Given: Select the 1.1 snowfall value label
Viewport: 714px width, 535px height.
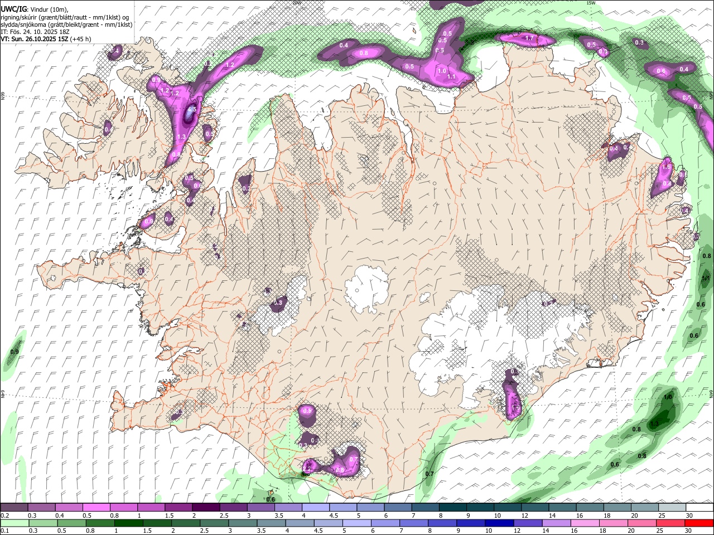Looking at the screenshot, I should (452, 76).
